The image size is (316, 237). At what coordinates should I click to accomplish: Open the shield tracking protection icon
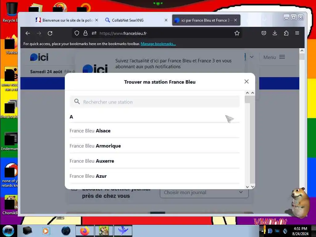(77, 33)
